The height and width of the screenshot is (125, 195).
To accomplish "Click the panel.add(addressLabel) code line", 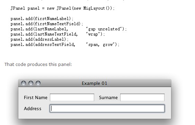I will coord(39,39).
